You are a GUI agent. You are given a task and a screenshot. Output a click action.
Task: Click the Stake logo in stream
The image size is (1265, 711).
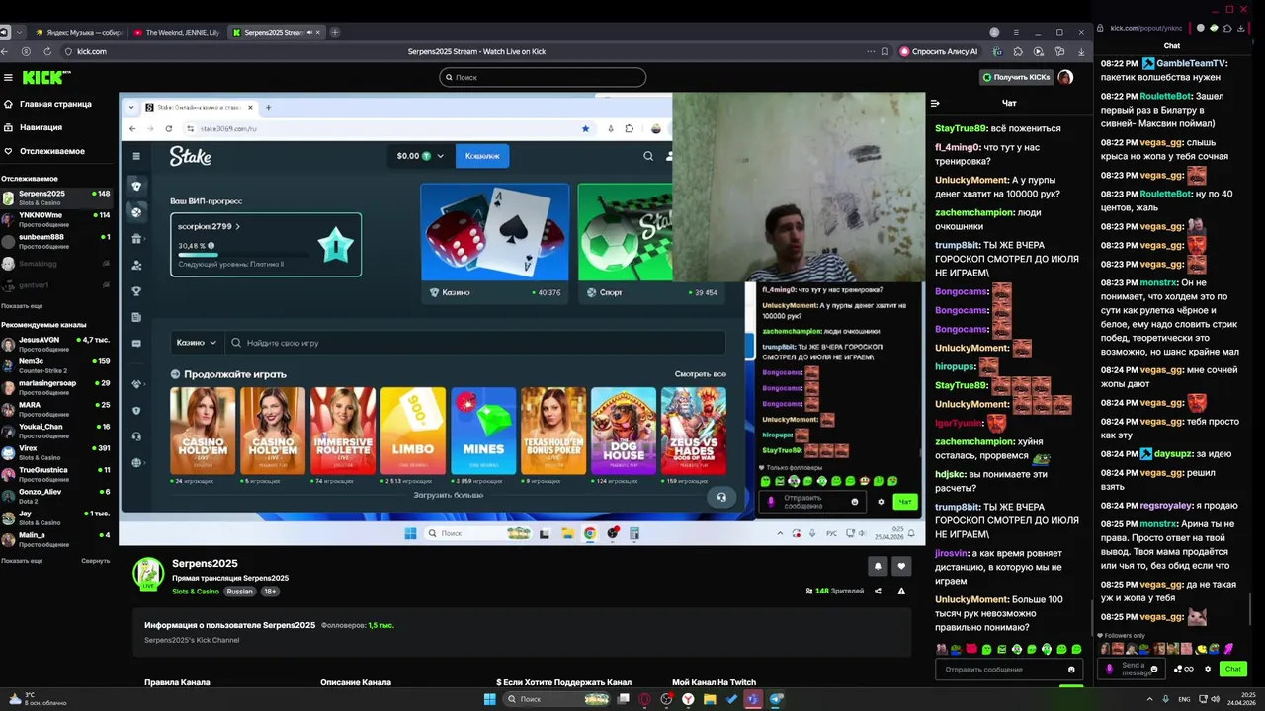pyautogui.click(x=190, y=156)
